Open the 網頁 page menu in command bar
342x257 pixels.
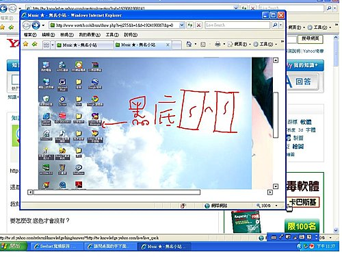239,44
